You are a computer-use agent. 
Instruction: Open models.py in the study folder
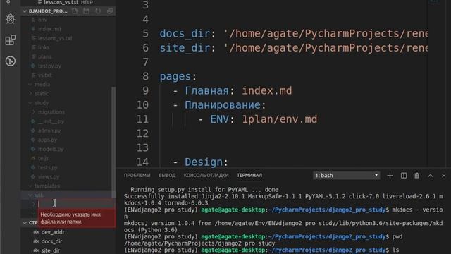pos(51,149)
